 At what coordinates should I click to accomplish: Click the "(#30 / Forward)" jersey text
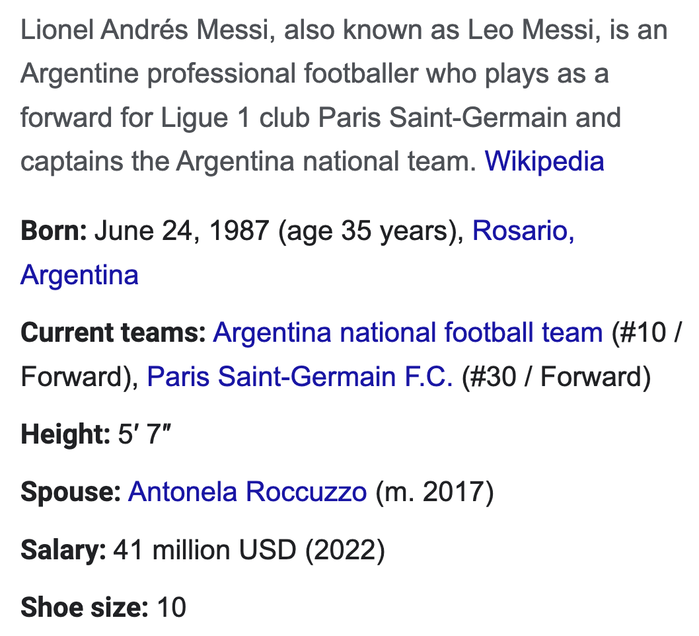tap(556, 376)
